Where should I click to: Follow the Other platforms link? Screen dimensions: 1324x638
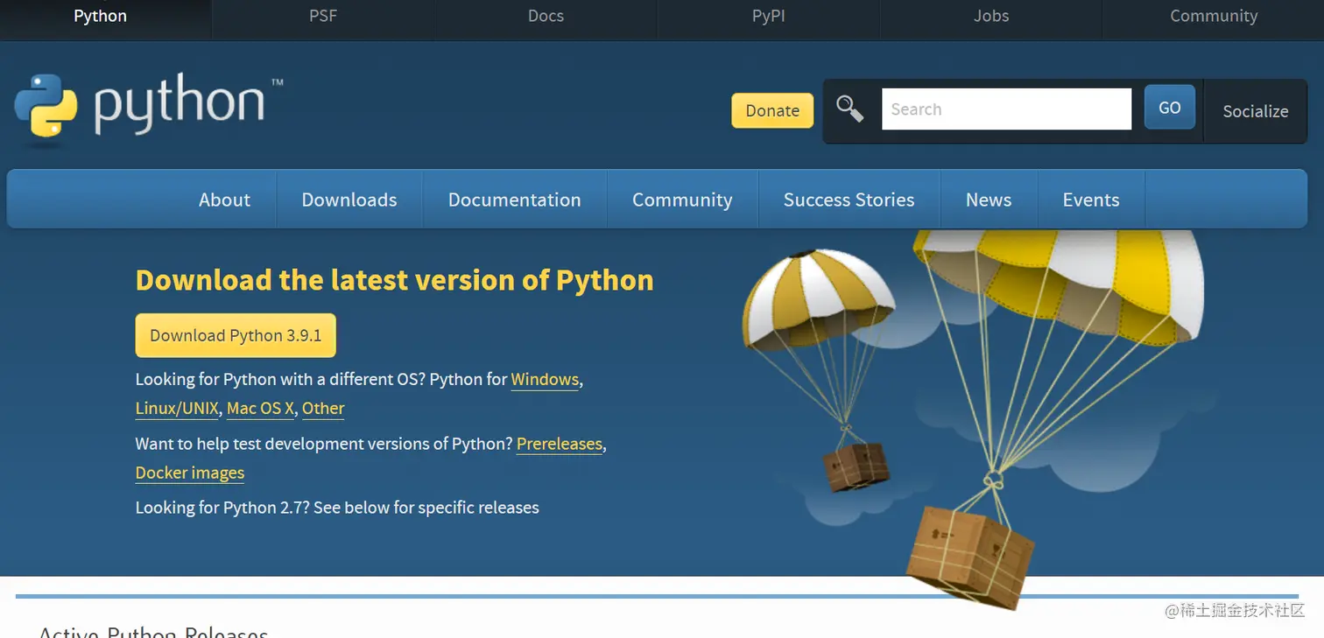pyautogui.click(x=323, y=408)
